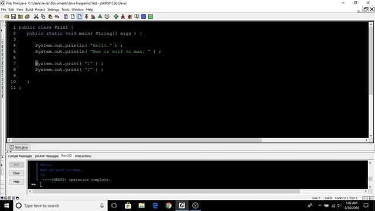
Task: Open File Explorer from taskbar
Action: [142, 206]
